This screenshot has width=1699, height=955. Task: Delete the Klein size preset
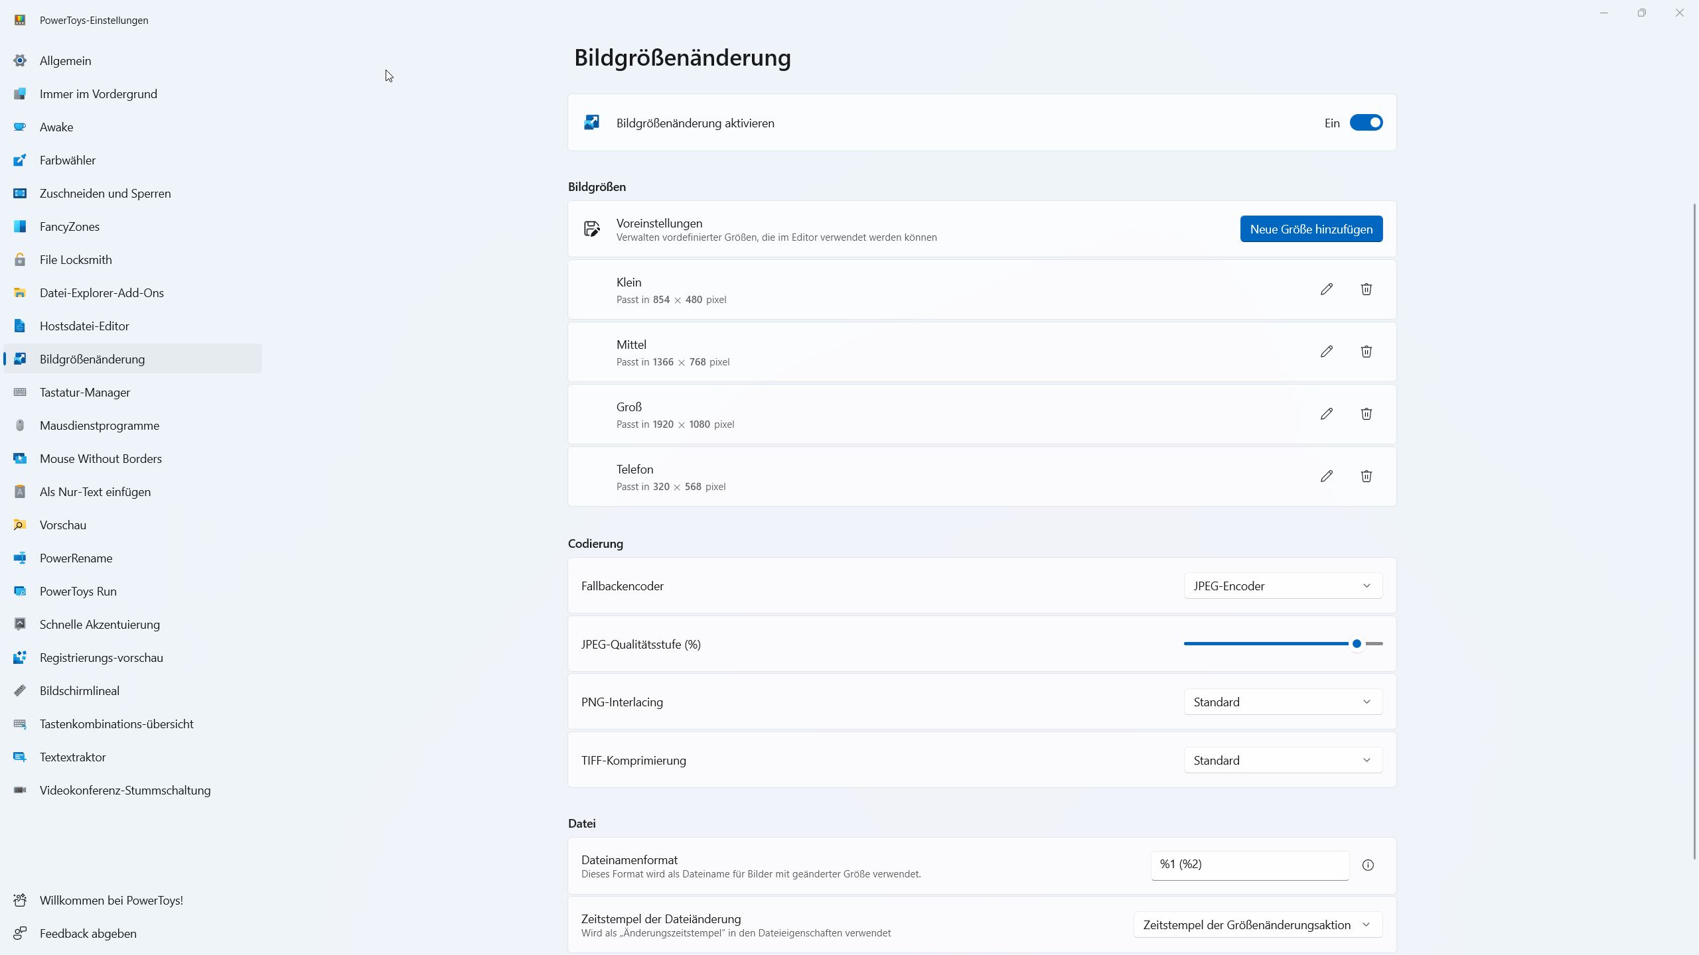(x=1366, y=289)
